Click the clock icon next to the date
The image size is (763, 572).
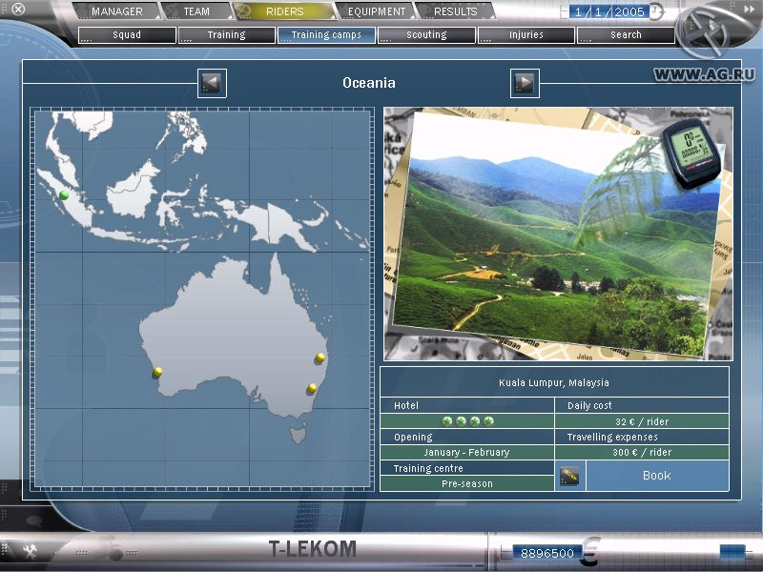click(x=657, y=11)
